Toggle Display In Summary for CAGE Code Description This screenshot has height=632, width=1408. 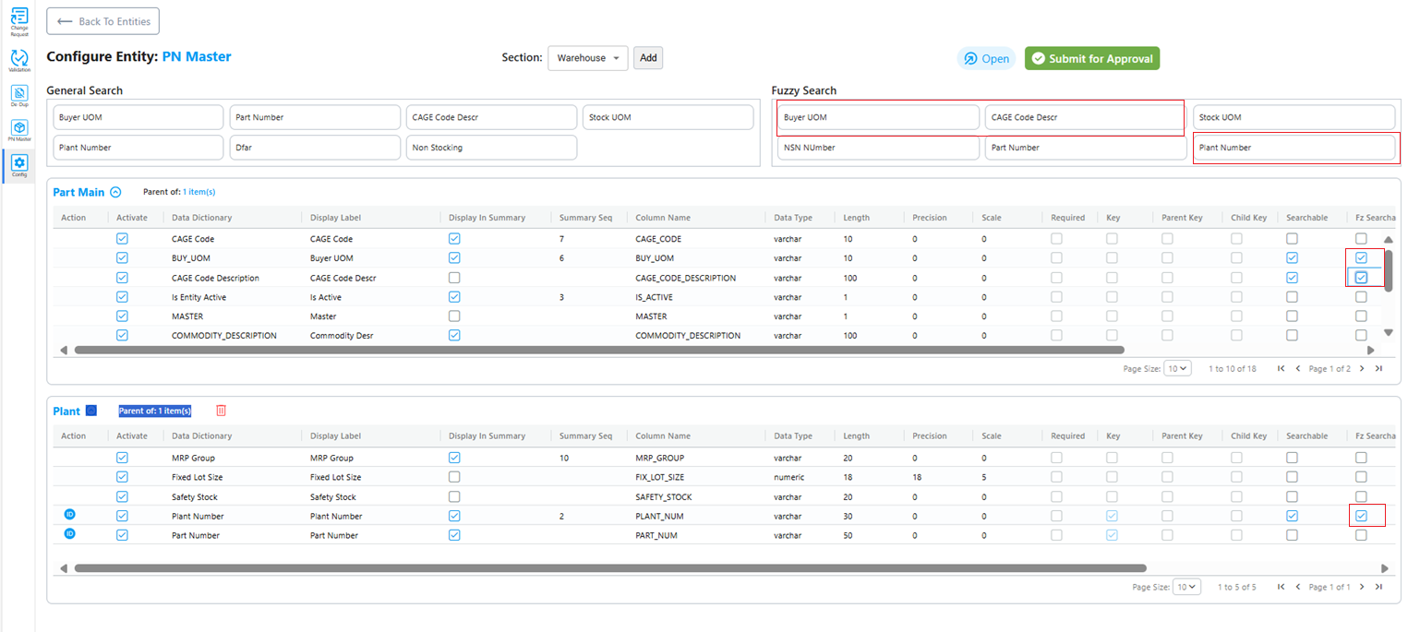454,278
